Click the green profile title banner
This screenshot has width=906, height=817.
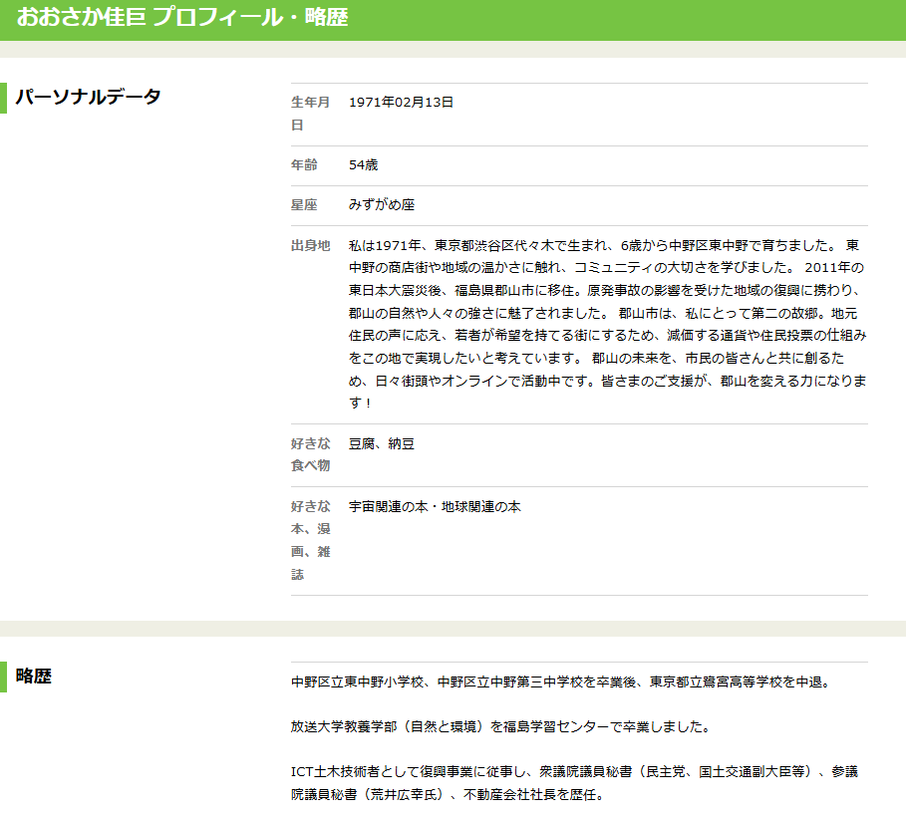[453, 20]
